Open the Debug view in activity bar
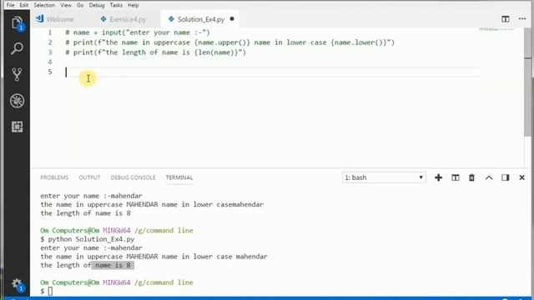 tap(17, 101)
